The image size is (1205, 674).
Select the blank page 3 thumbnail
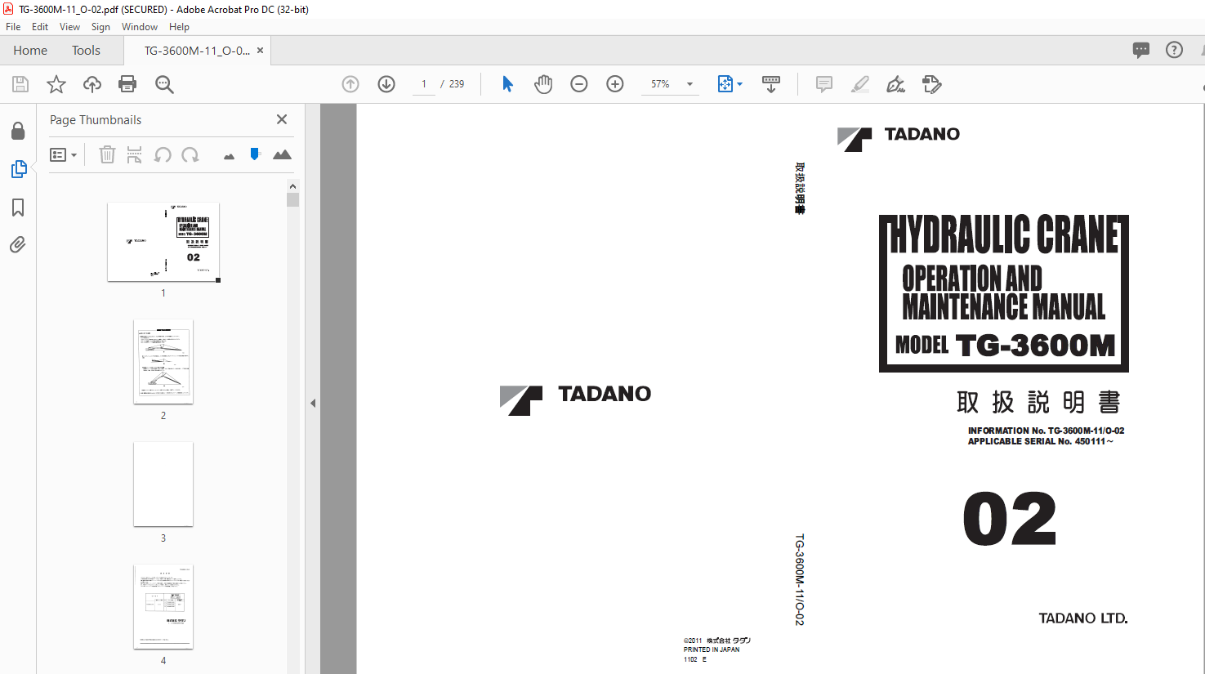(163, 484)
